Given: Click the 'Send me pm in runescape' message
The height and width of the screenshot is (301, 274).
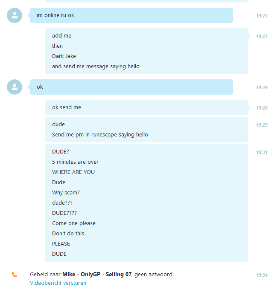Looking at the screenshot, I should click(x=100, y=135).
